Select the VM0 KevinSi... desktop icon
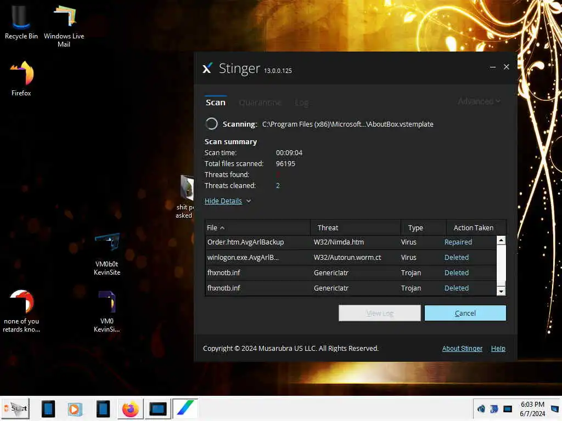The width and height of the screenshot is (562, 421). point(107,311)
